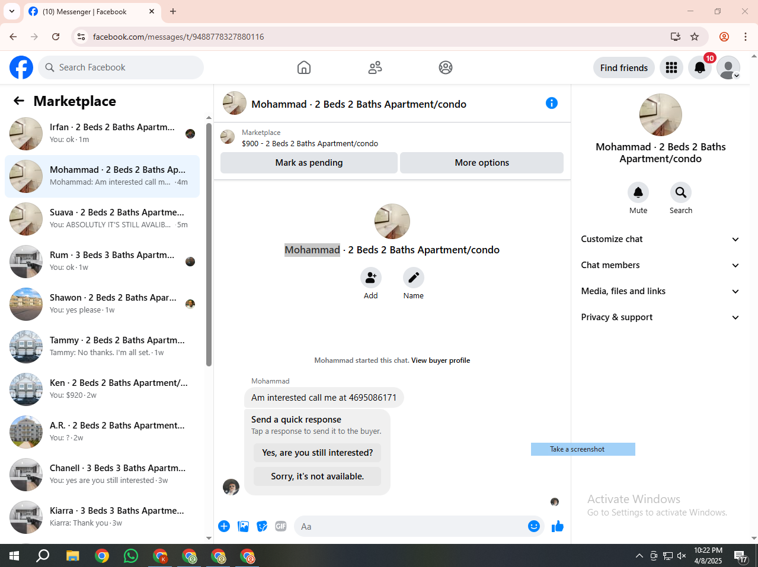Open Chrome profile icon in toolbar
758x567 pixels.
724,37
